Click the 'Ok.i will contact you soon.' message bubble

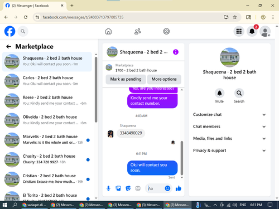152,168
